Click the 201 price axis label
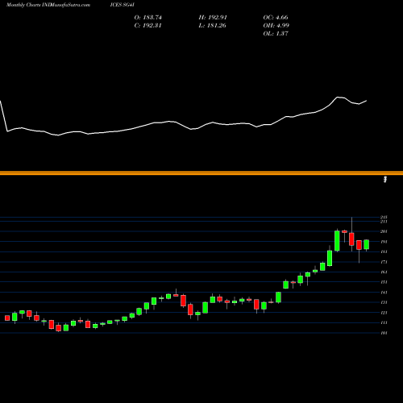The height and width of the screenshot is (403, 403). pyautogui.click(x=384, y=231)
